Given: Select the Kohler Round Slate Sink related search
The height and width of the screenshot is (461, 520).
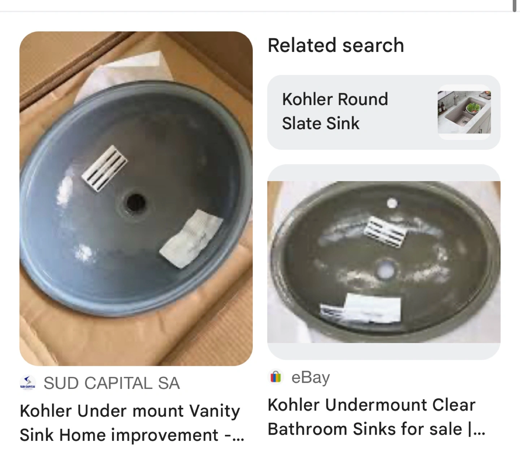Looking at the screenshot, I should pos(384,112).
